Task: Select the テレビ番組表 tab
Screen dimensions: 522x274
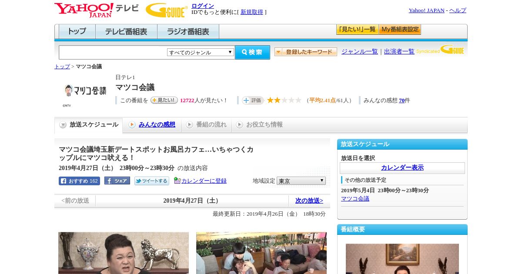Action: tap(126, 32)
